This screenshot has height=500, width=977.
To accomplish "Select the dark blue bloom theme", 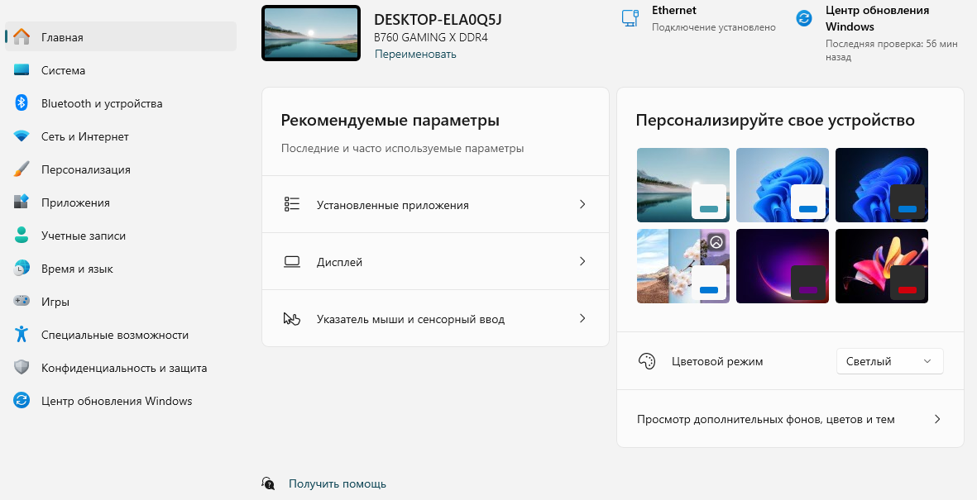I will (882, 185).
